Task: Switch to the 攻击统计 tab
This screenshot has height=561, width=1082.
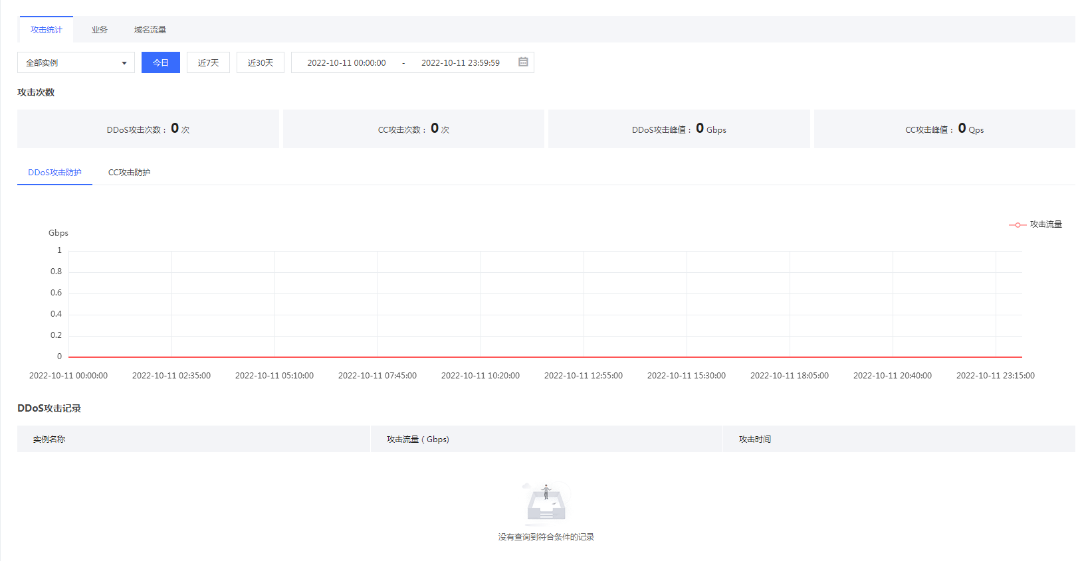Action: click(47, 30)
